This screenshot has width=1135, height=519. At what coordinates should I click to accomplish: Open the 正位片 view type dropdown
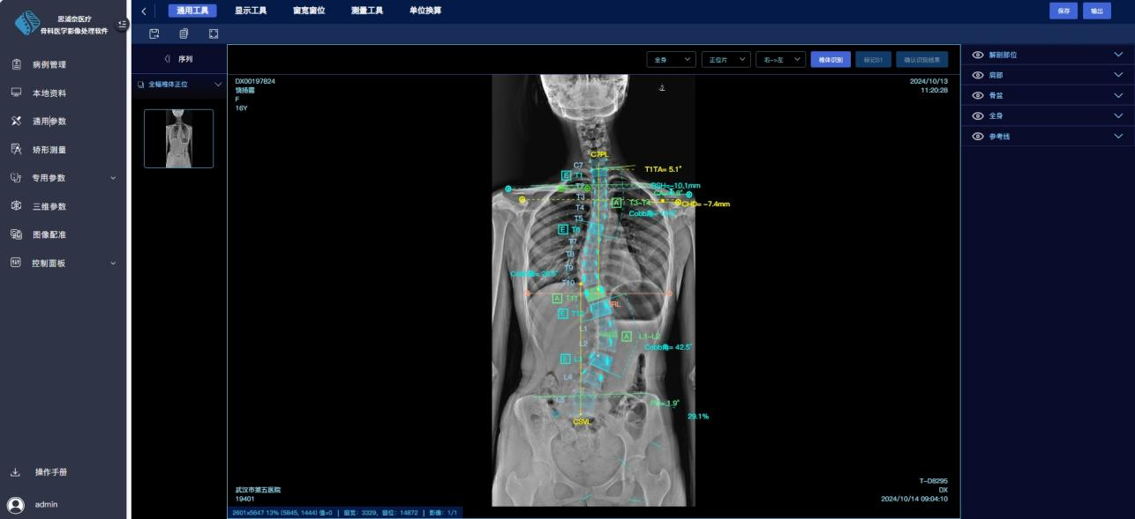click(x=725, y=60)
